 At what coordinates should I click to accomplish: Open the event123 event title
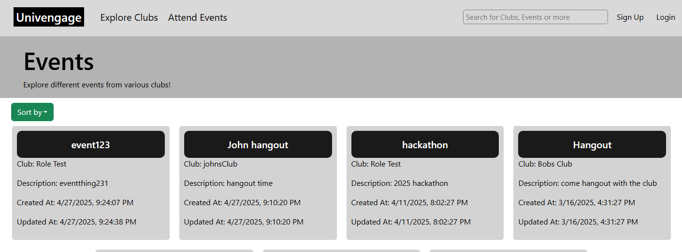click(91, 144)
